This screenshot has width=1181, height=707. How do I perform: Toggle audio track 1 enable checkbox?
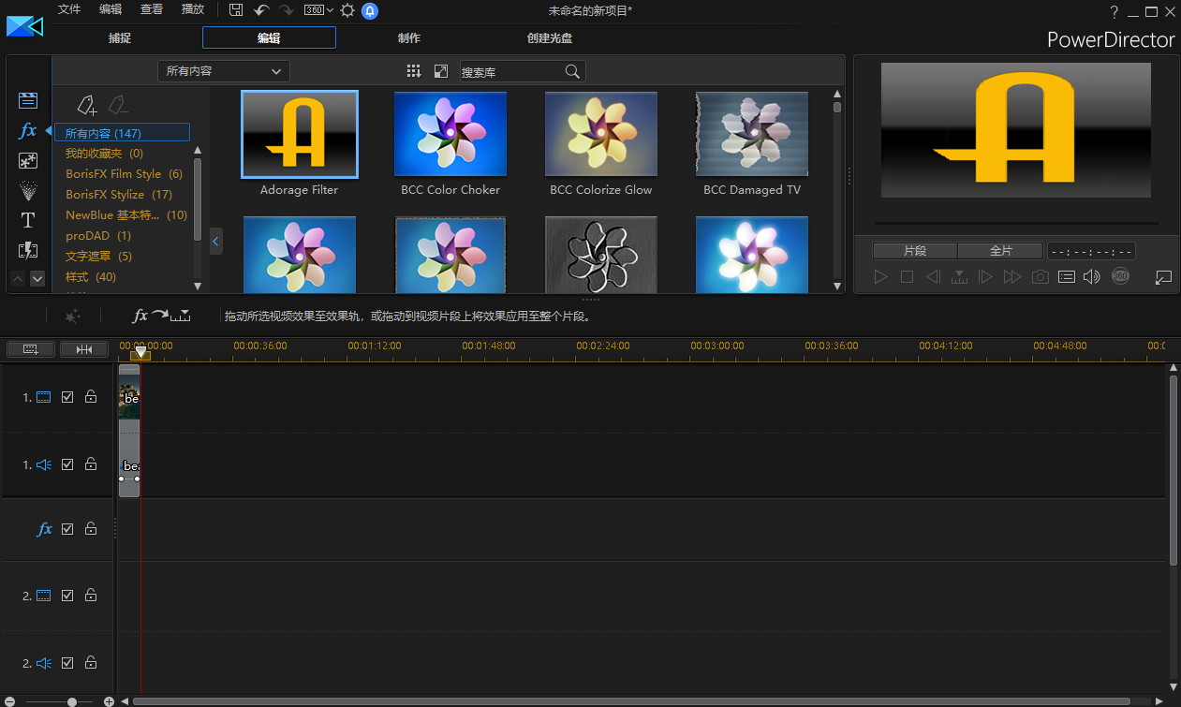(x=67, y=464)
